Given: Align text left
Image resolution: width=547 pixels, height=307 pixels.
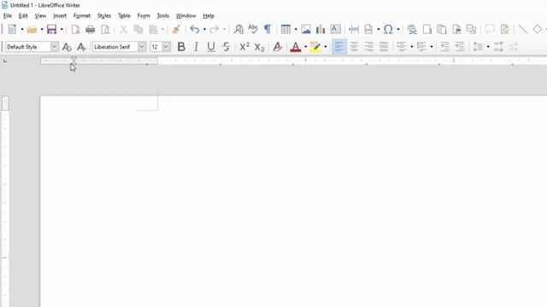Looking at the screenshot, I should (x=338, y=47).
